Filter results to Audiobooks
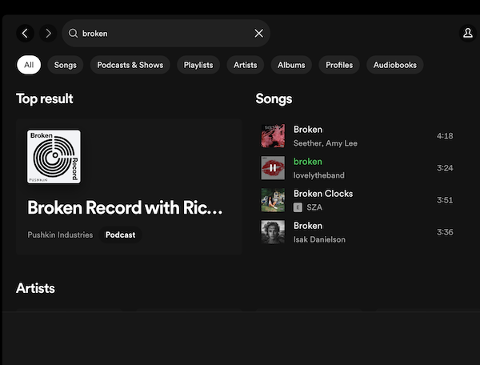The width and height of the screenshot is (480, 365). [395, 65]
